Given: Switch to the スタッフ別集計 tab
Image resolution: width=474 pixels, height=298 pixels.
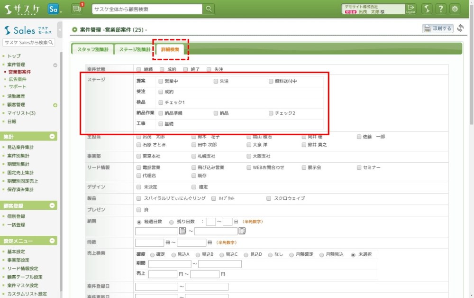Looking at the screenshot, I should click(x=92, y=49).
